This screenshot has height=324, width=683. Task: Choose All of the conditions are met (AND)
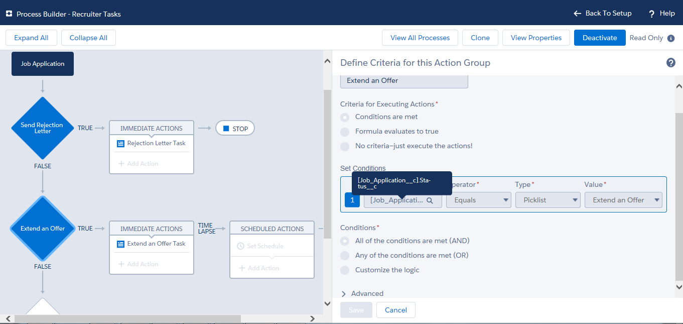tap(345, 241)
